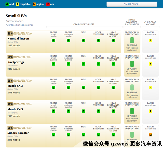The width and height of the screenshot is (163, 148).
Task: Click the Hyundai Tucson Top Safety Pick+ badge
Action: (x=20, y=34)
